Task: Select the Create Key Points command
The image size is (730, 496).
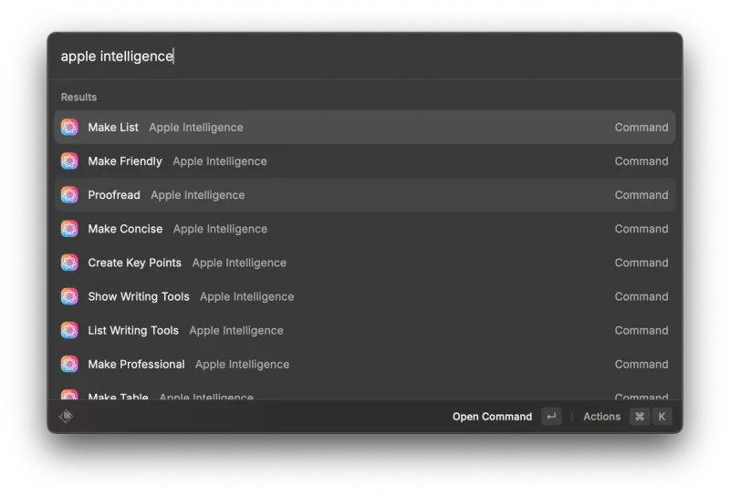Action: [x=365, y=263]
